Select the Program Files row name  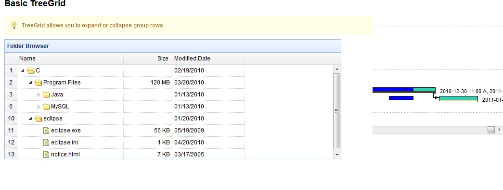[62, 83]
